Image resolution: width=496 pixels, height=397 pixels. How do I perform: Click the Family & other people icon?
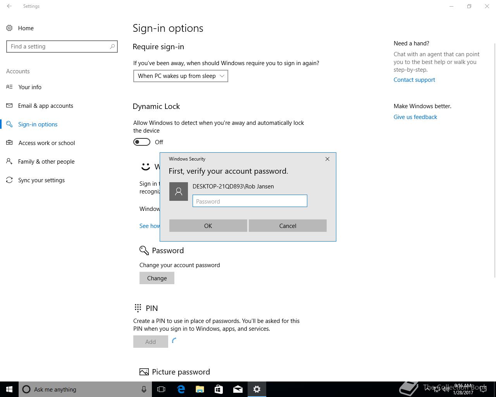(9, 161)
